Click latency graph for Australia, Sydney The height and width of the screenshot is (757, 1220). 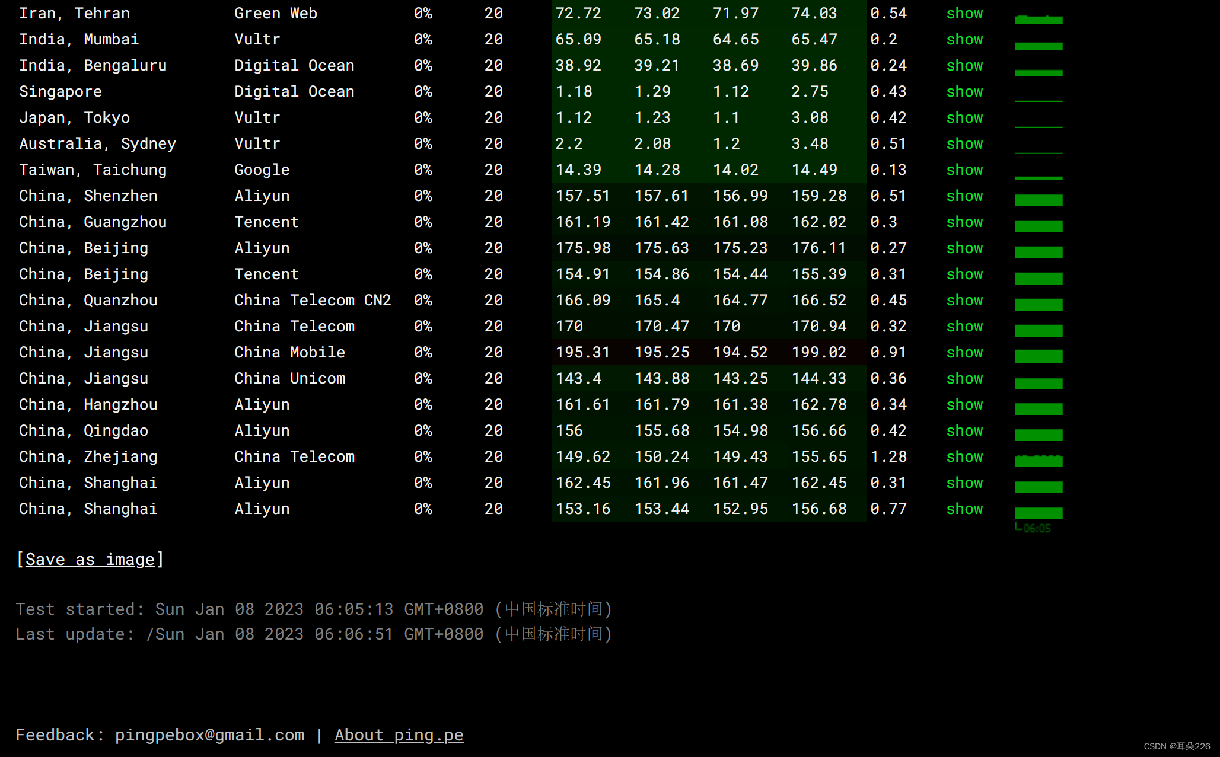click(x=1039, y=152)
